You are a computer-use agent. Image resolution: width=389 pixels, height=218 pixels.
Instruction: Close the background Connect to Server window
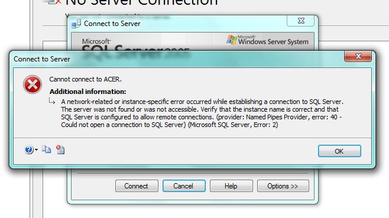[301, 21]
